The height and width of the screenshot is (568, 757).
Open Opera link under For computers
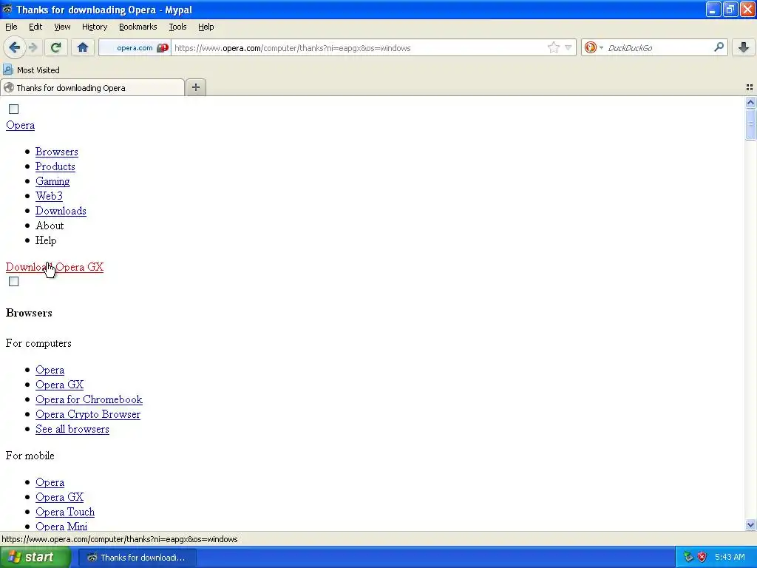[50, 370]
